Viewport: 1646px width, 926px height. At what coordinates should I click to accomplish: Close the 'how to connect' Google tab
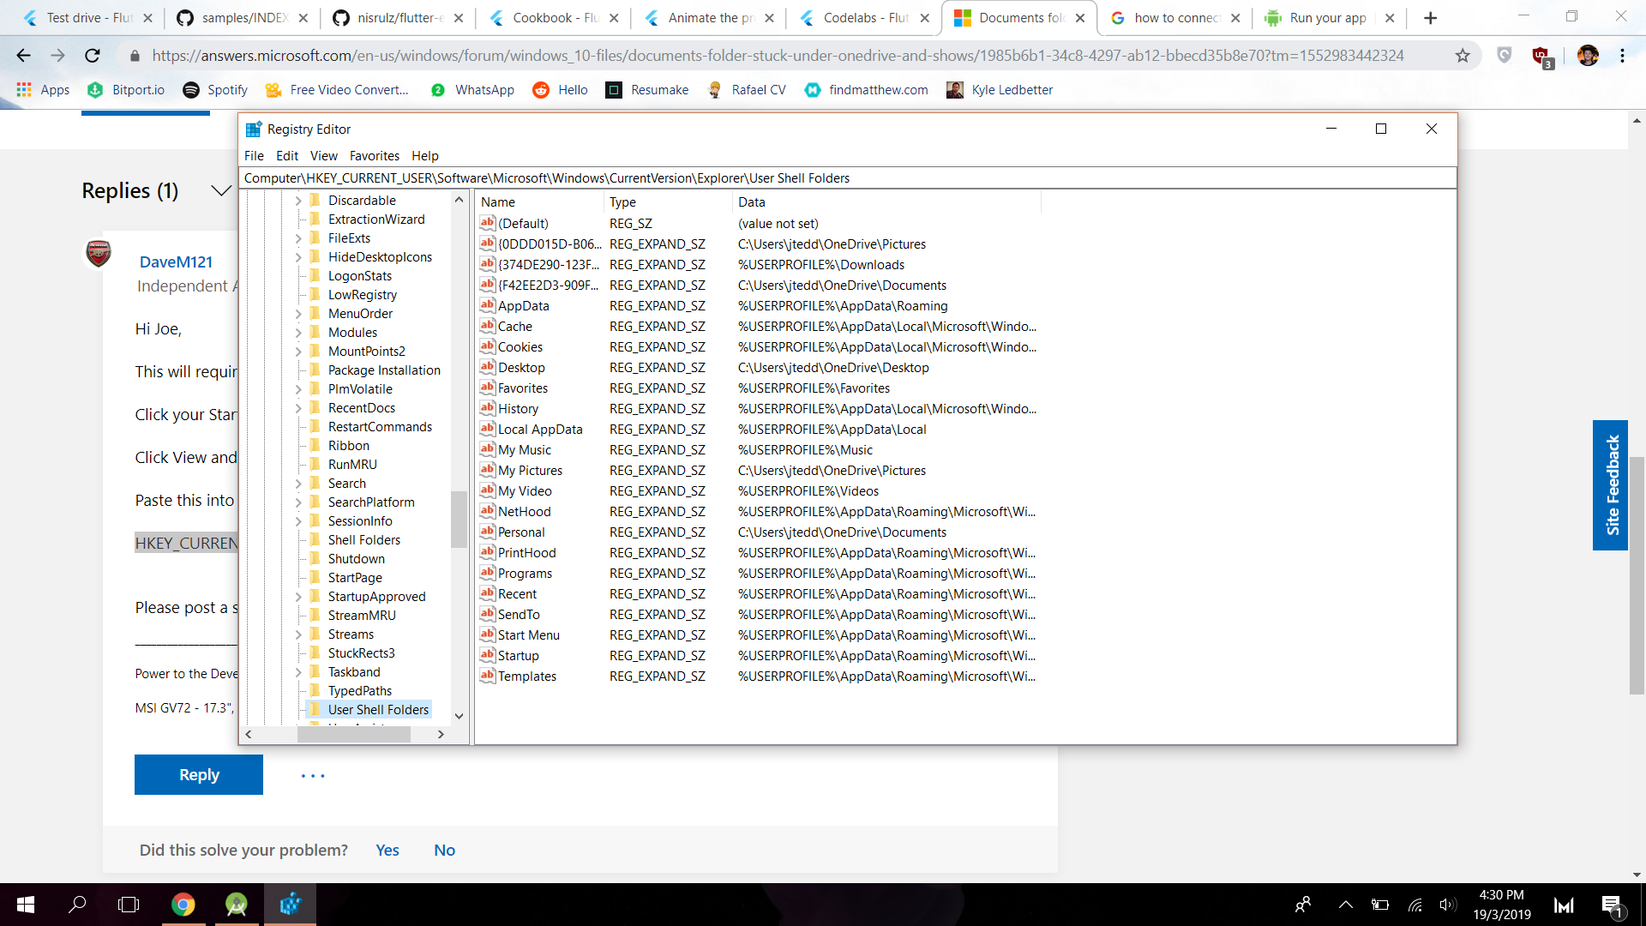tap(1235, 18)
